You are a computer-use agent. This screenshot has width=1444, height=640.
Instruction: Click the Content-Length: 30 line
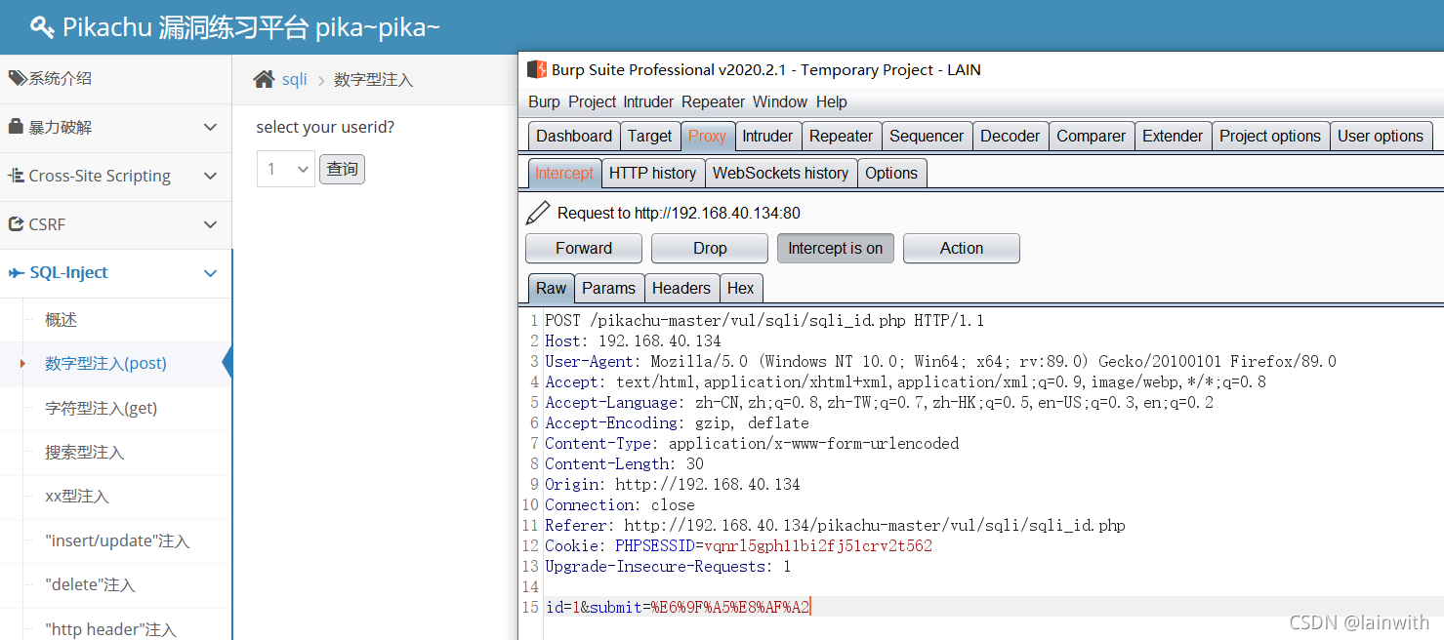point(624,463)
